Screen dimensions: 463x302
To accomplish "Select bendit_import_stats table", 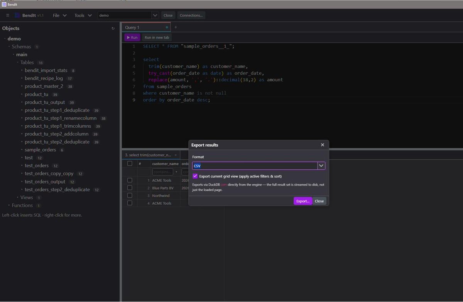I will 46,71.
